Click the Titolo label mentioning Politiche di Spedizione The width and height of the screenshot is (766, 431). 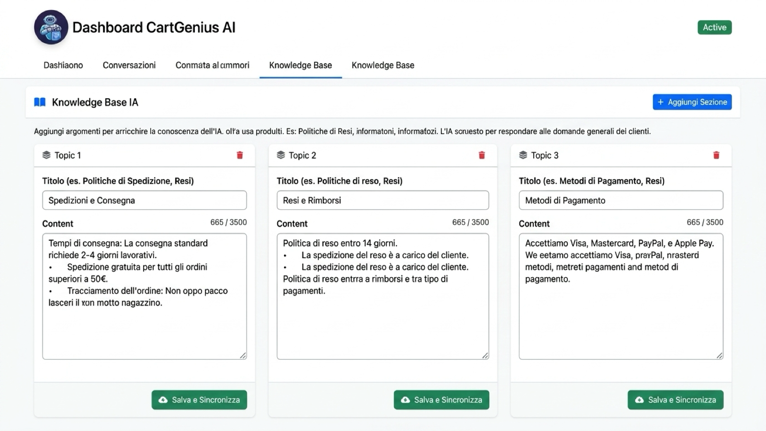click(118, 181)
